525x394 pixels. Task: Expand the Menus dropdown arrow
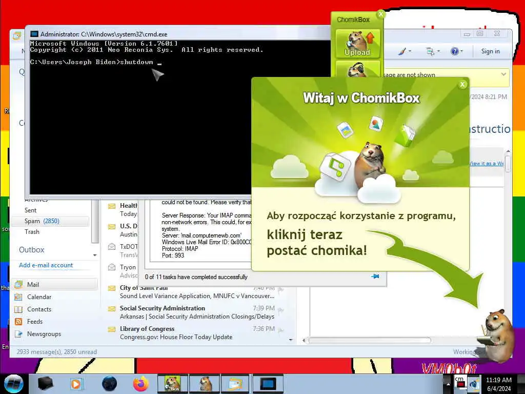click(x=438, y=51)
